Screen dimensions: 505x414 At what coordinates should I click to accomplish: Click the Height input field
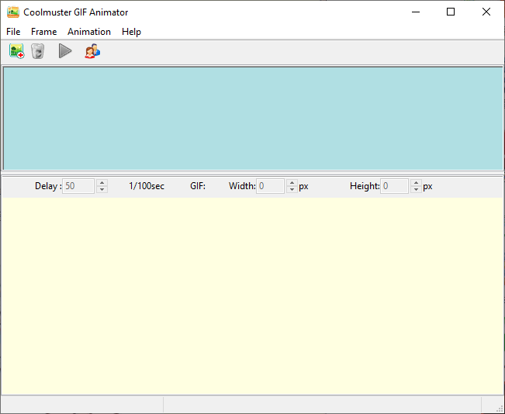click(x=395, y=186)
